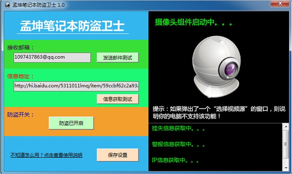Click the 保存设置 button

tap(118, 155)
